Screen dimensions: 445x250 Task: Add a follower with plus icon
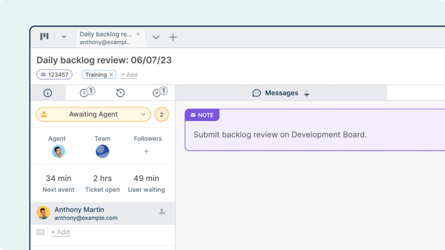pyautogui.click(x=146, y=151)
